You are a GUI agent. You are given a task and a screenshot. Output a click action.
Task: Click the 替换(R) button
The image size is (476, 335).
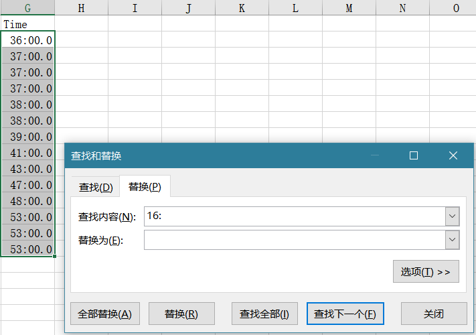click(181, 314)
